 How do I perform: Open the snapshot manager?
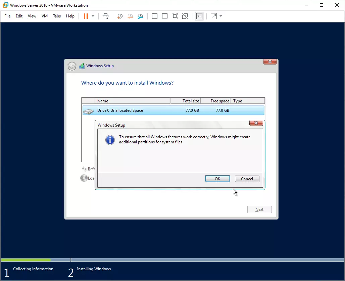coord(140,16)
